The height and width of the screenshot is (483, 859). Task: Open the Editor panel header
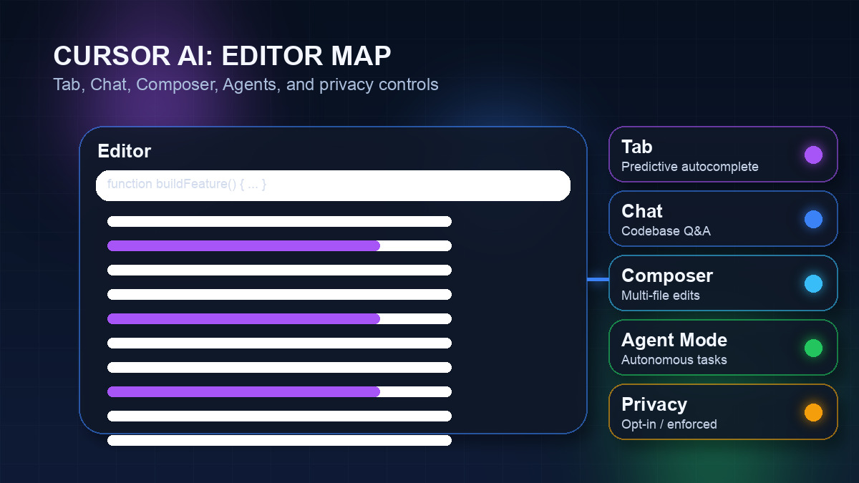coord(125,151)
